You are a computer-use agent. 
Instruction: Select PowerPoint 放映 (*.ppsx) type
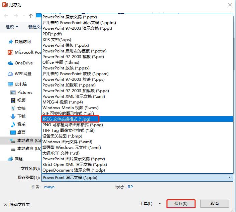coord(137,68)
